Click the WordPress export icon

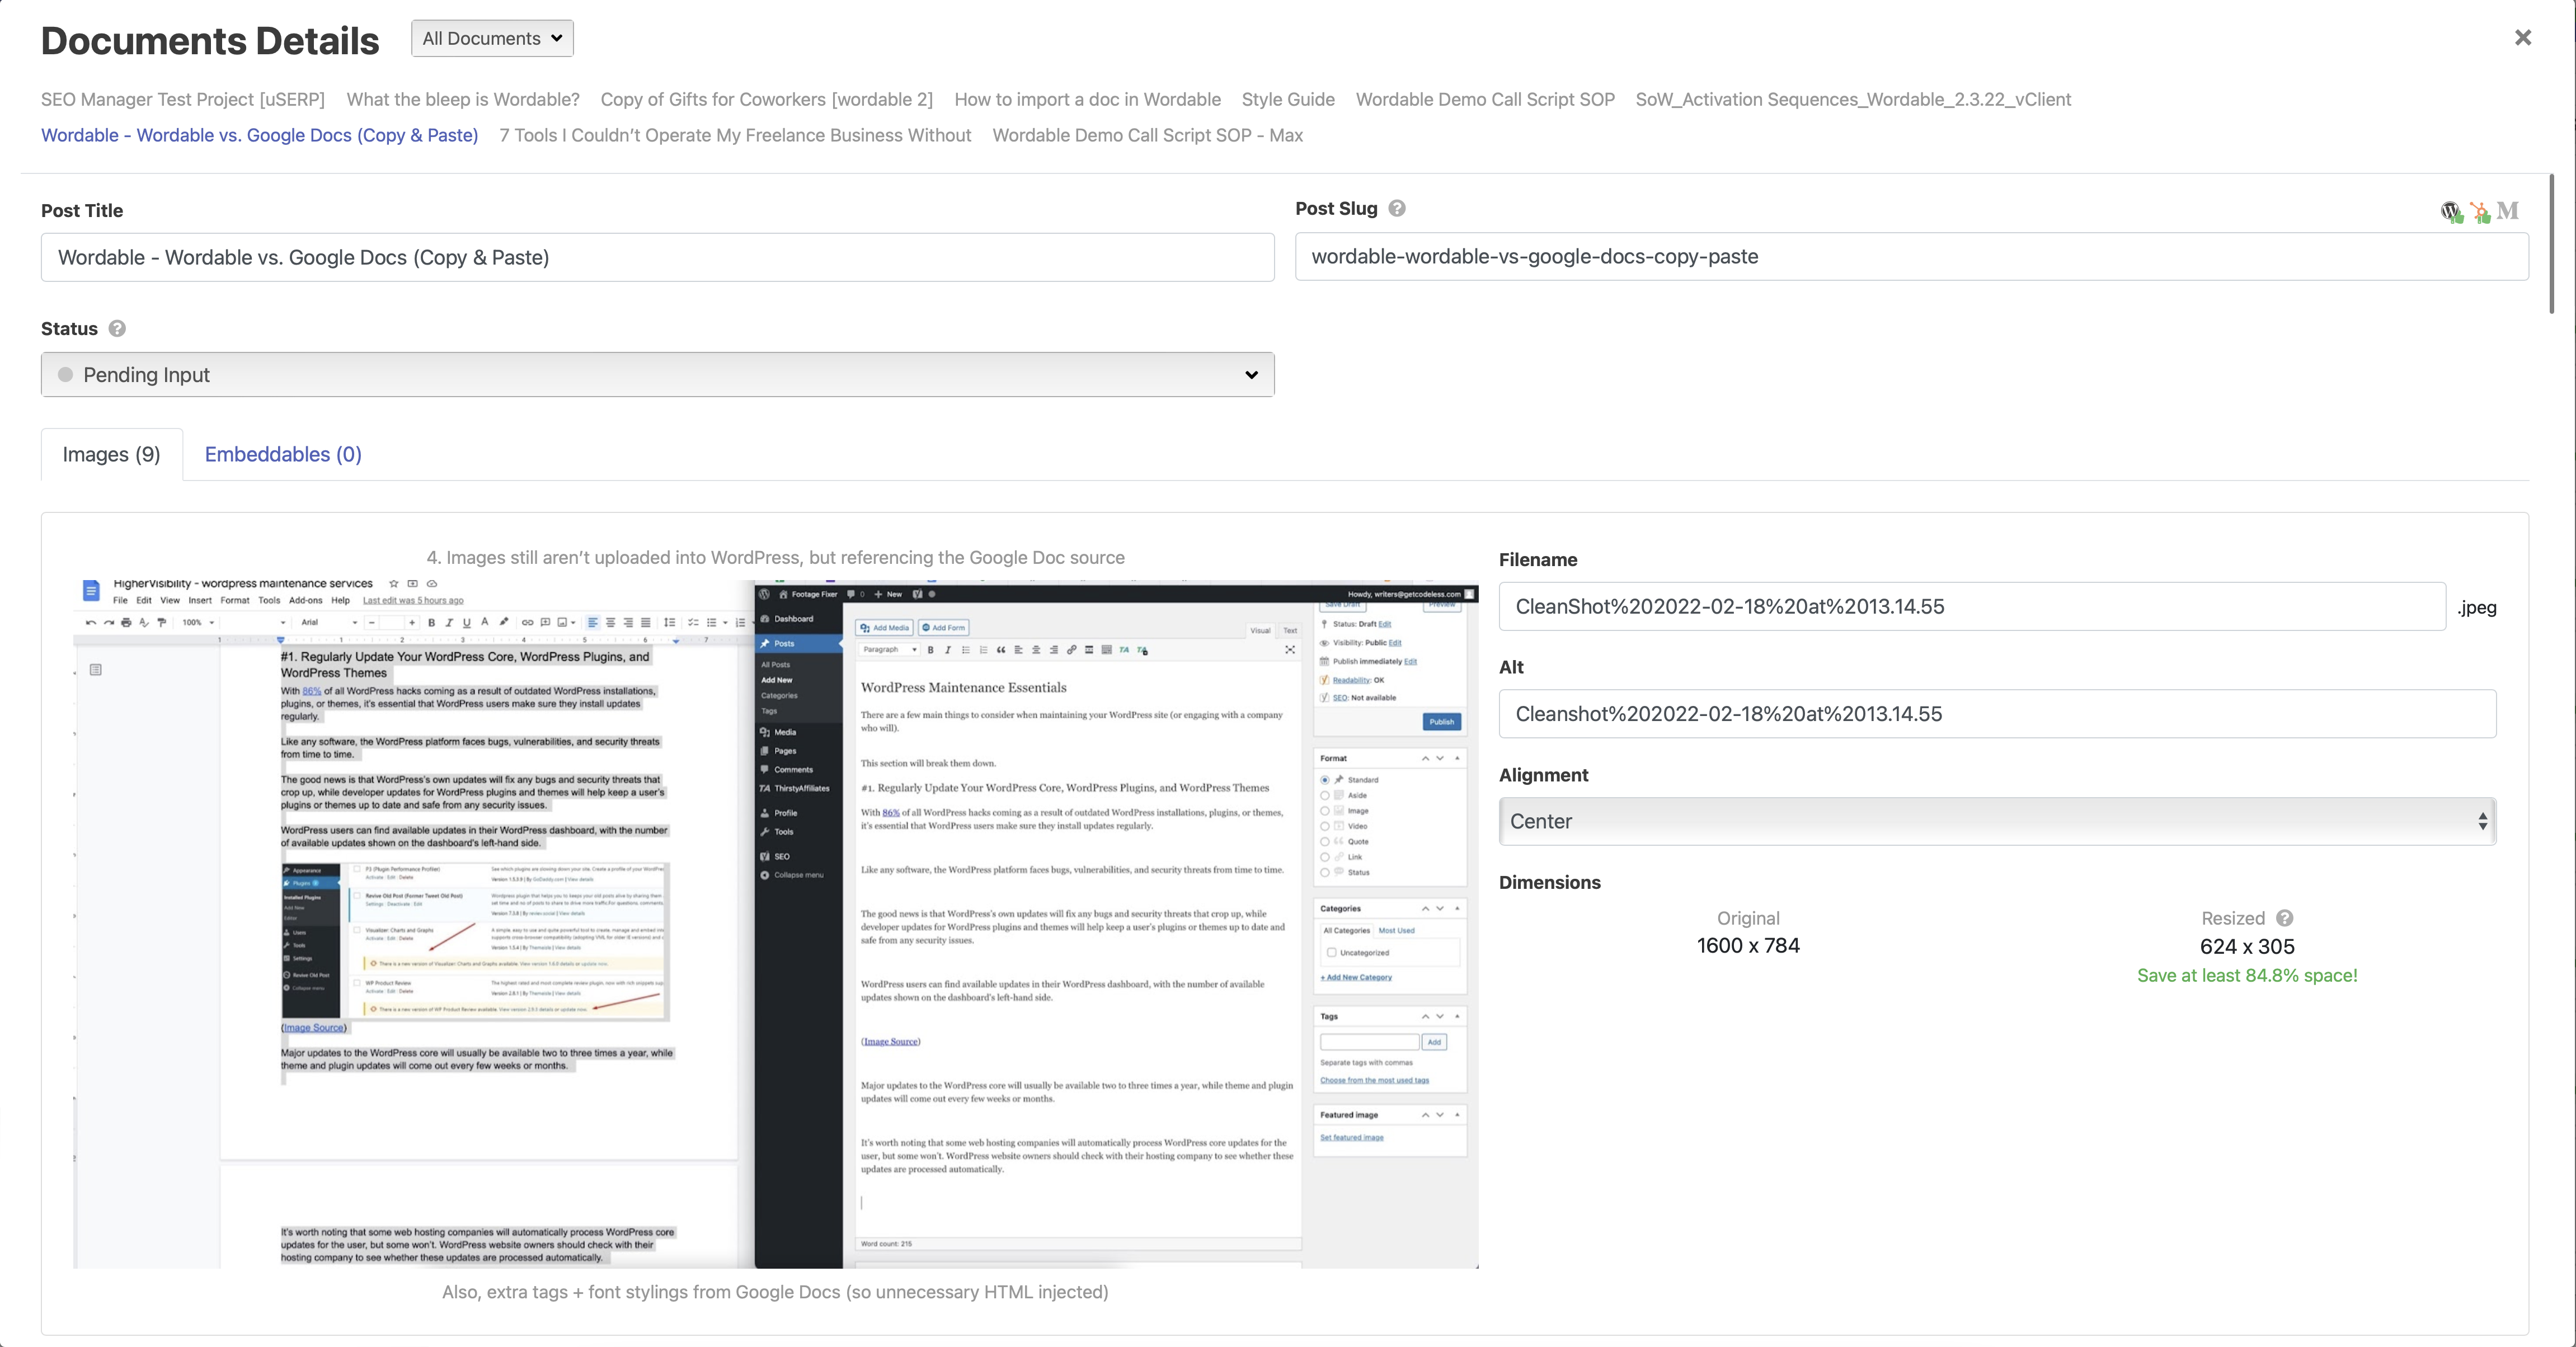(2450, 211)
